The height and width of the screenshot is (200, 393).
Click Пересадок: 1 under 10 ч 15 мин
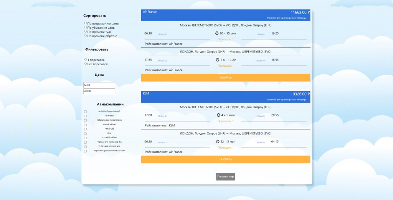click(226, 39)
